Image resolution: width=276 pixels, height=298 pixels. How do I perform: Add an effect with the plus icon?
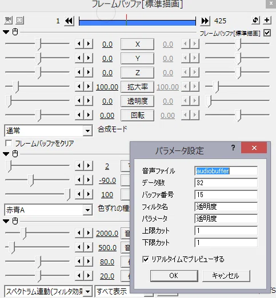[267, 20]
